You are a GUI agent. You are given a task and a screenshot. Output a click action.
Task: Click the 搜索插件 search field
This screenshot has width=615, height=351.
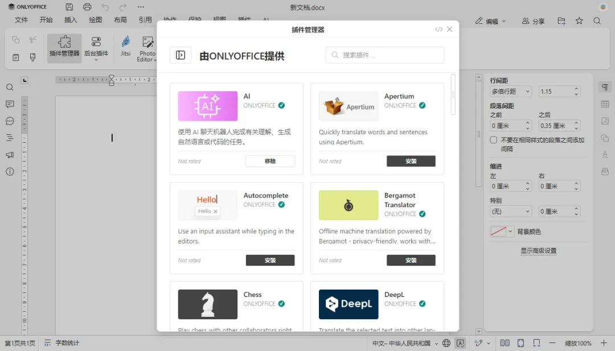click(385, 55)
